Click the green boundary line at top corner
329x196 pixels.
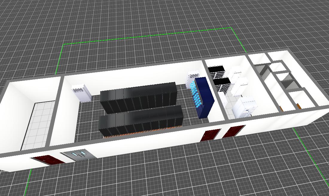(x=231, y=28)
